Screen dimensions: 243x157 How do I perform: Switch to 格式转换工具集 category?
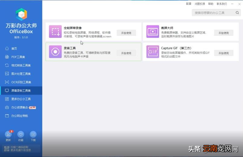click(21, 65)
